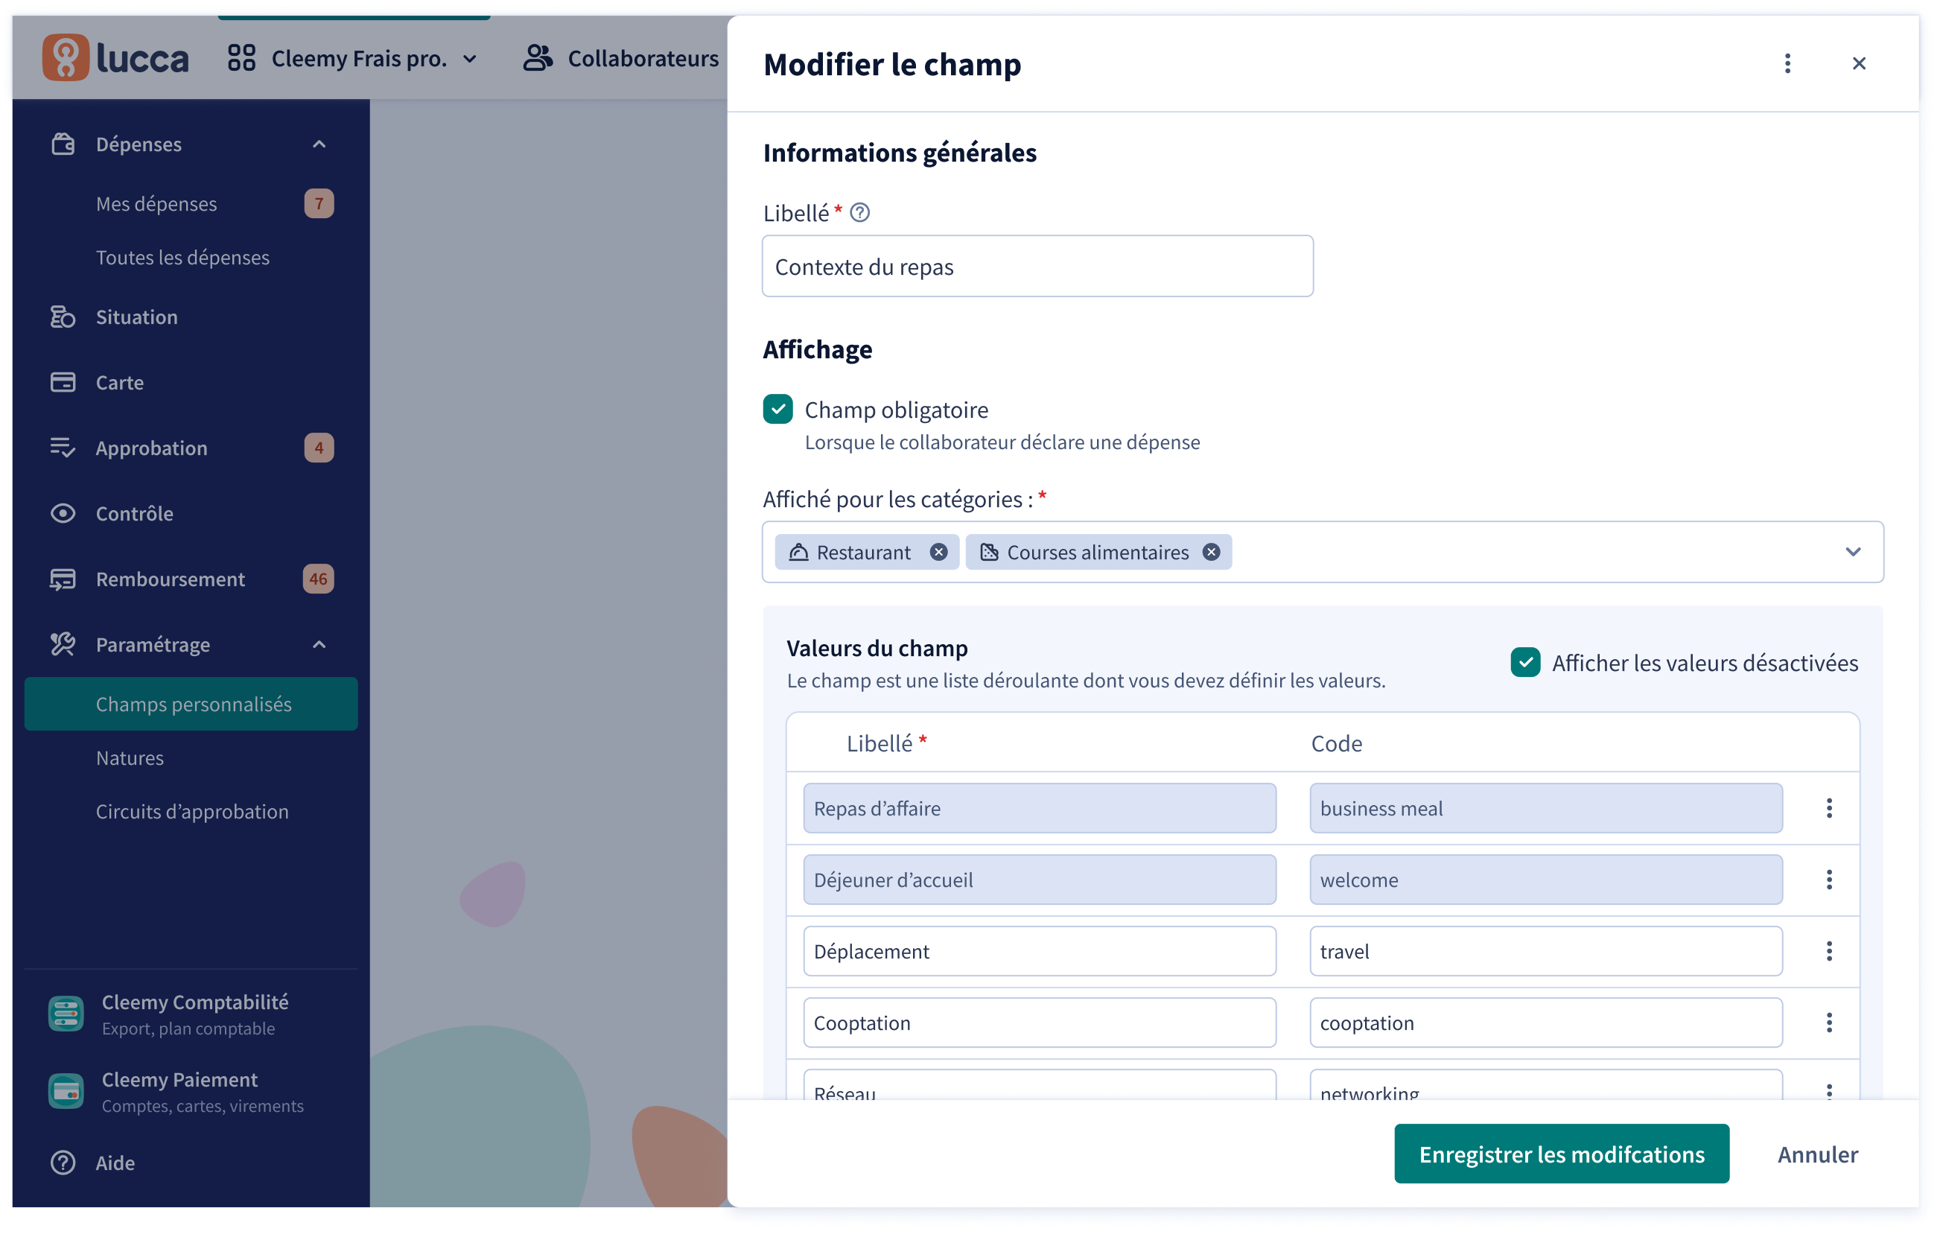The width and height of the screenshot is (1940, 1234).
Task: Close the Modifier le champ panel
Action: click(1859, 63)
